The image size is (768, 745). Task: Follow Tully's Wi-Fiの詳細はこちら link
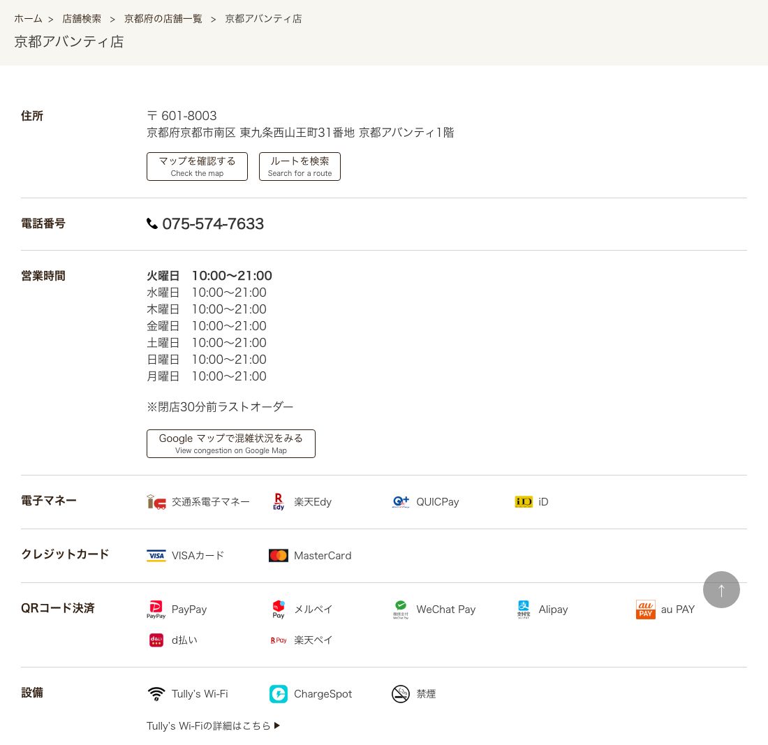pos(213,726)
